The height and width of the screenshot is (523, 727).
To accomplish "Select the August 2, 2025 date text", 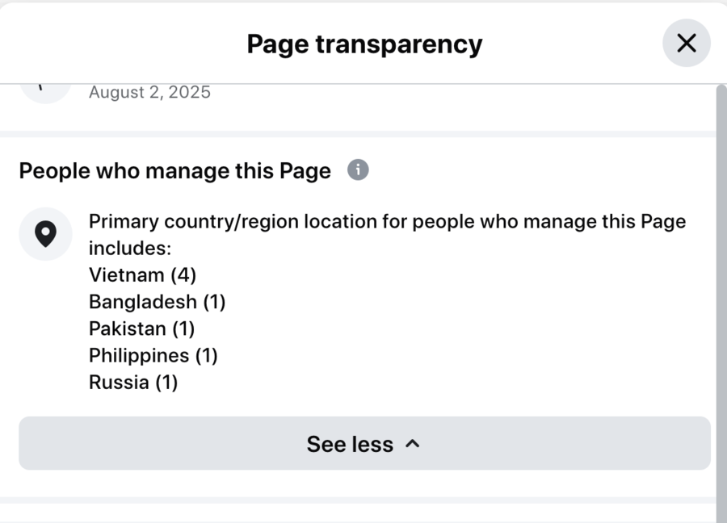I will (149, 92).
